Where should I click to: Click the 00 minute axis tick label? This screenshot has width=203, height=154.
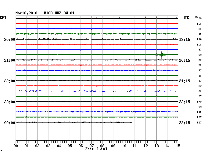(16, 146)
